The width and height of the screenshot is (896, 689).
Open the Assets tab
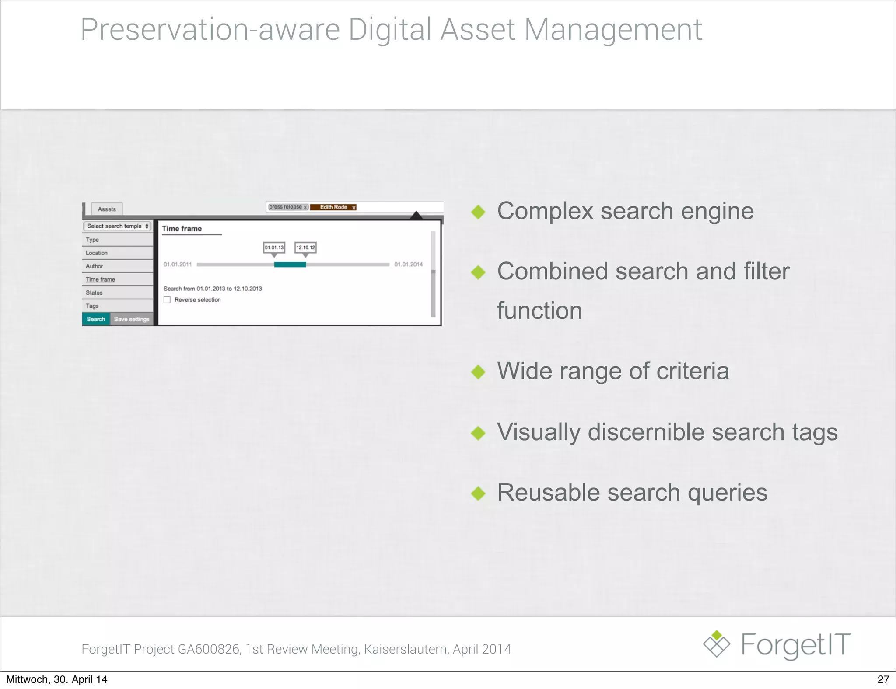click(107, 209)
